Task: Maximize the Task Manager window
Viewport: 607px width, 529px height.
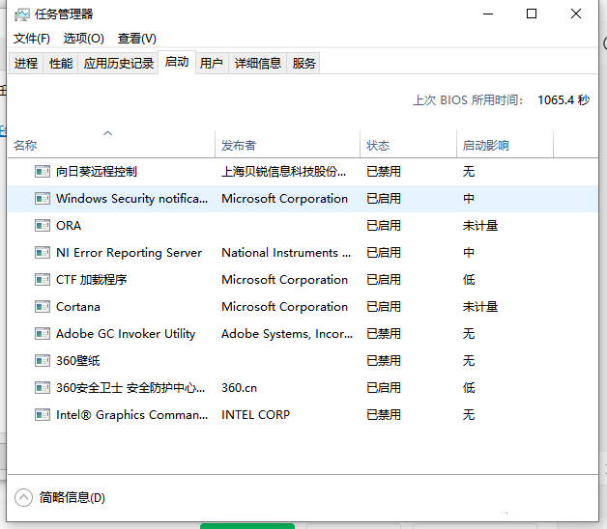Action: (x=532, y=14)
